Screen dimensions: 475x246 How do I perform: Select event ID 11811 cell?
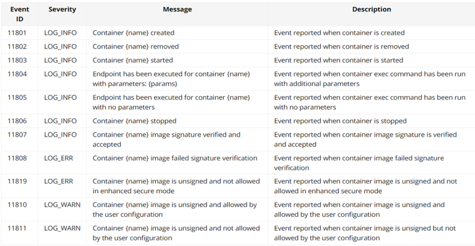click(x=17, y=228)
